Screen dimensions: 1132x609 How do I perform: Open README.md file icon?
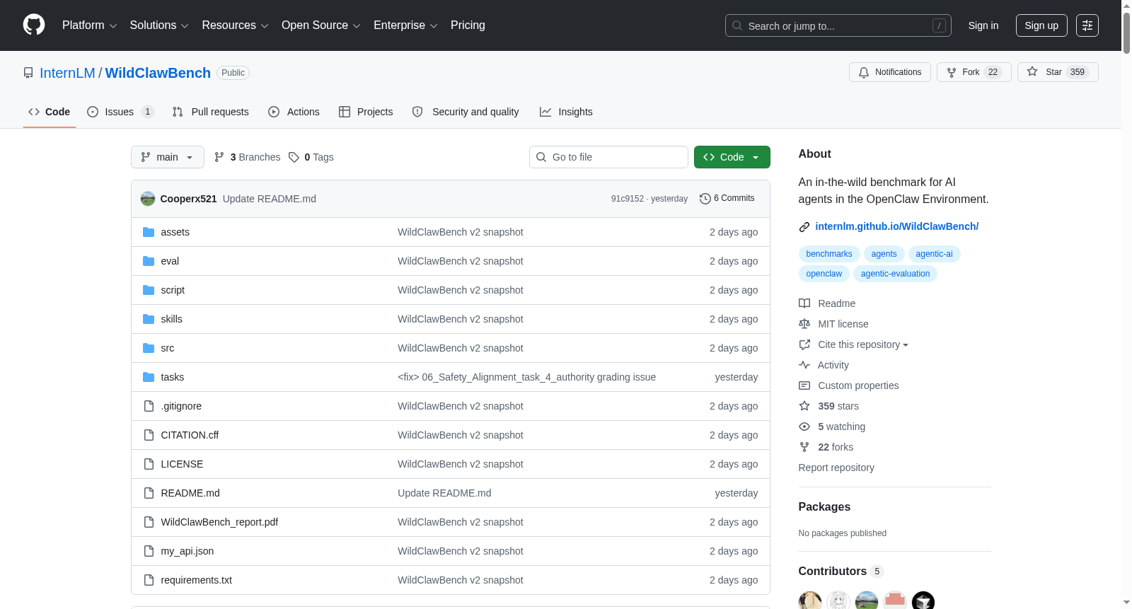click(149, 493)
